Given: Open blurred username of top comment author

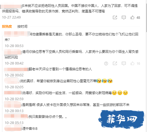Looking at the screenshot, I should pos(11,6).
